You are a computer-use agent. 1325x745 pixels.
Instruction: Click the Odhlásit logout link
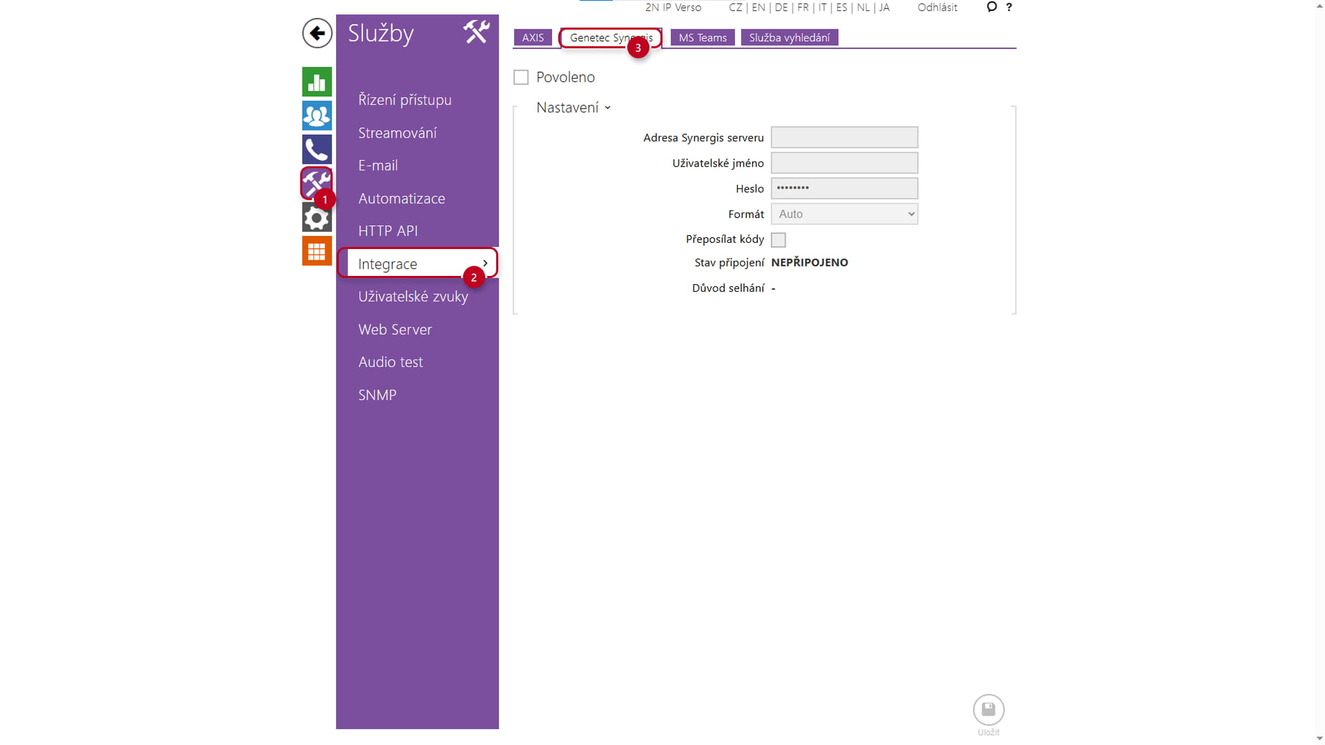pyautogui.click(x=937, y=8)
